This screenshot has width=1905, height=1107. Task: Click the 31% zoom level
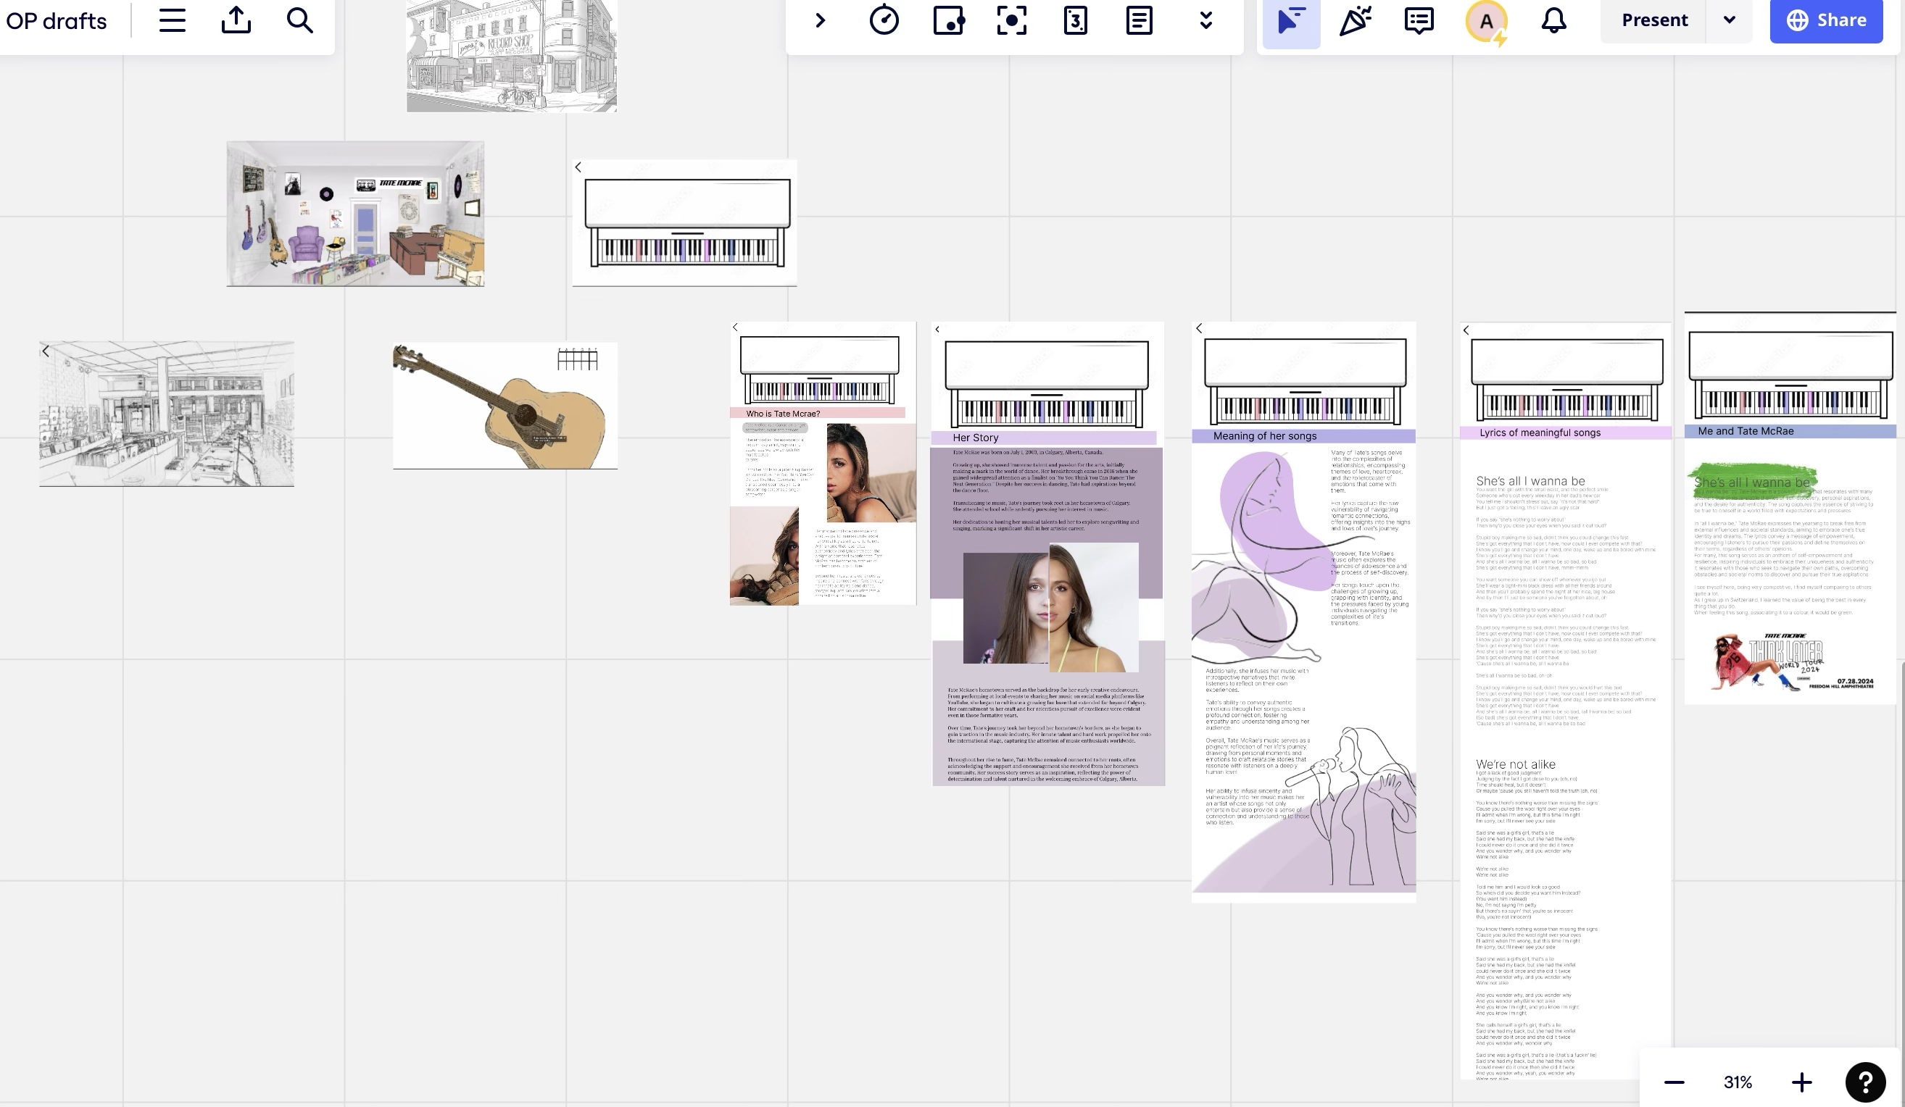(x=1737, y=1082)
